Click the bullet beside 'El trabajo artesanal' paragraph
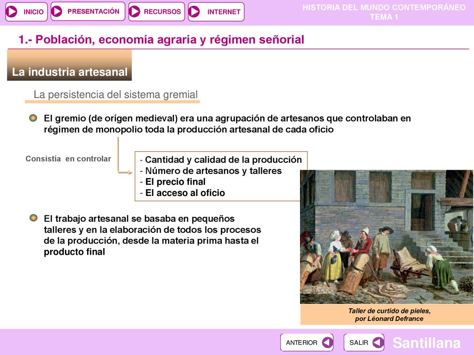 coord(33,218)
